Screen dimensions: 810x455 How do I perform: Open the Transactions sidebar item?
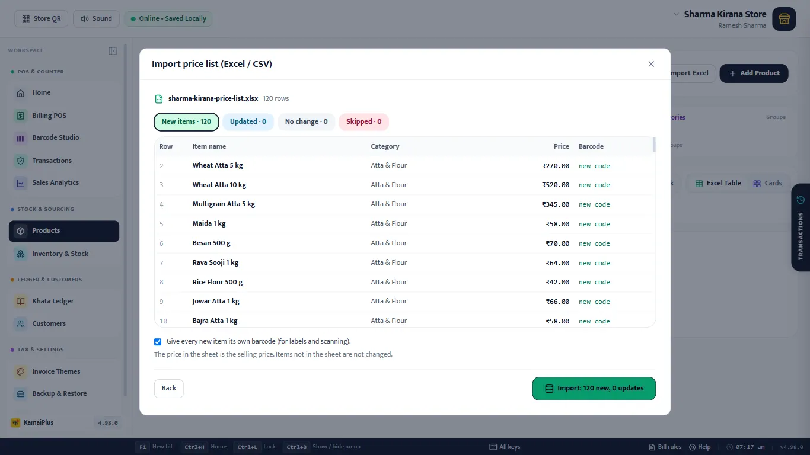(x=64, y=161)
